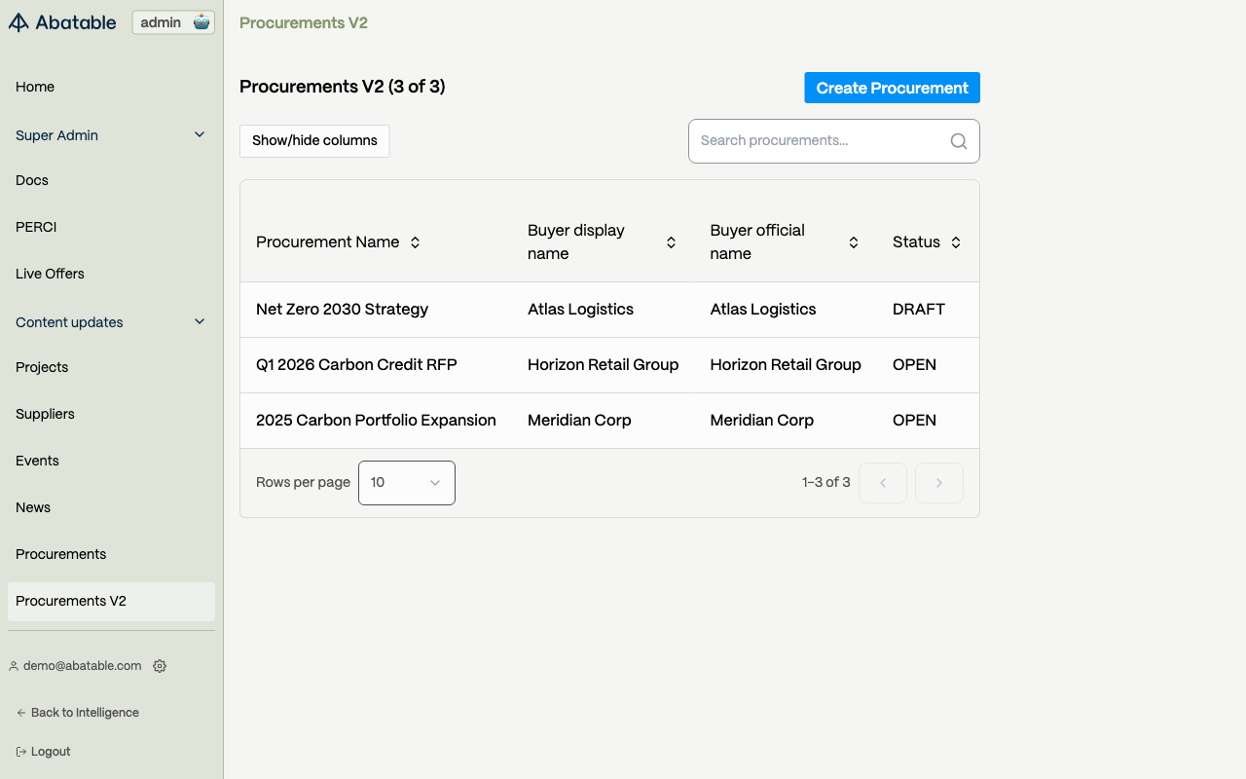The width and height of the screenshot is (1246, 779).
Task: Open the Projects page
Action: [x=111, y=367]
